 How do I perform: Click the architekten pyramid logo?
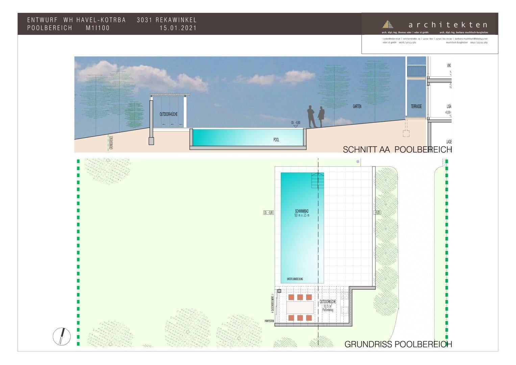pos(388,24)
